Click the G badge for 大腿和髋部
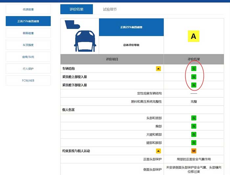Viewport: 230px width, 175px height. pos(194,134)
